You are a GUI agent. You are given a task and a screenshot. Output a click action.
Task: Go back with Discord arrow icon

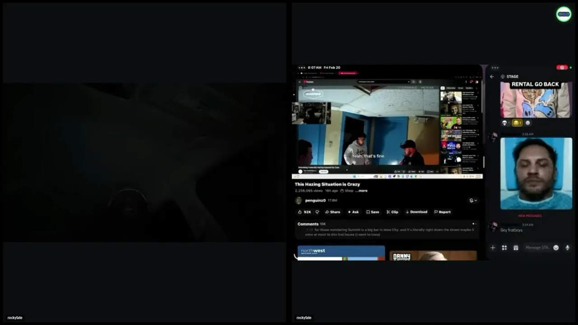pos(492,77)
